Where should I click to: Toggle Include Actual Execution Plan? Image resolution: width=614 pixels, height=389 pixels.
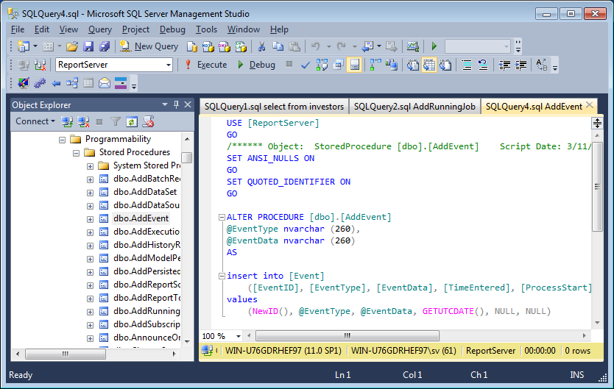coord(375,65)
